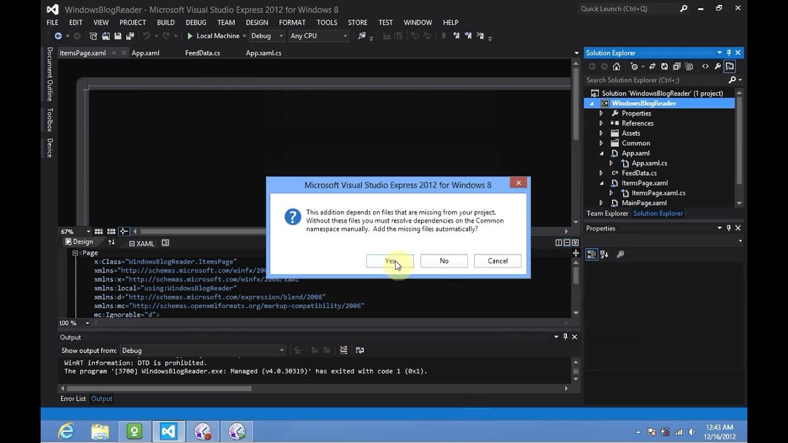Click Properties wrench in Solution Explorer toolbar
The image size is (788, 443).
(x=718, y=66)
